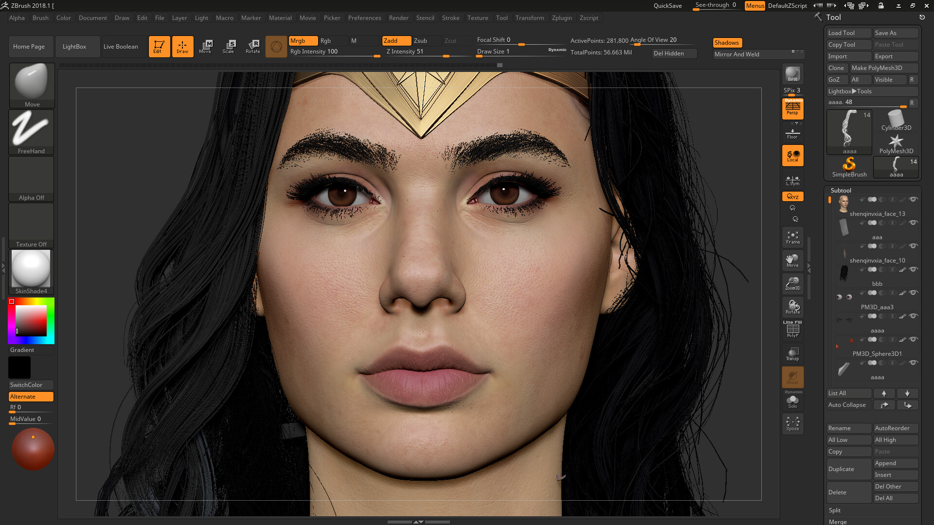The width and height of the screenshot is (934, 525).
Task: Enable Zsub mode
Action: pos(427,41)
